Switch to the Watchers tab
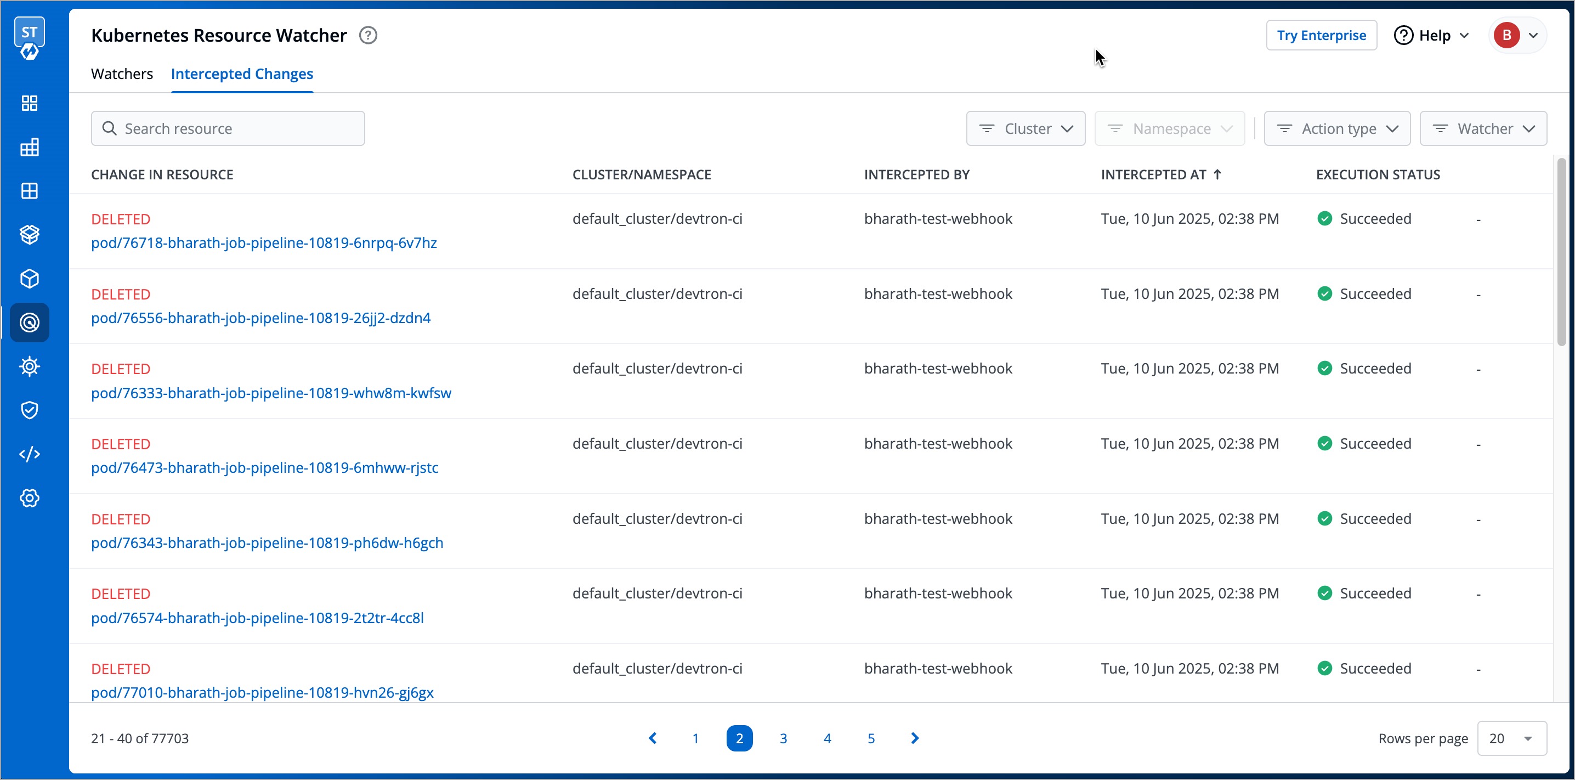Image resolution: width=1575 pixels, height=780 pixels. (122, 74)
